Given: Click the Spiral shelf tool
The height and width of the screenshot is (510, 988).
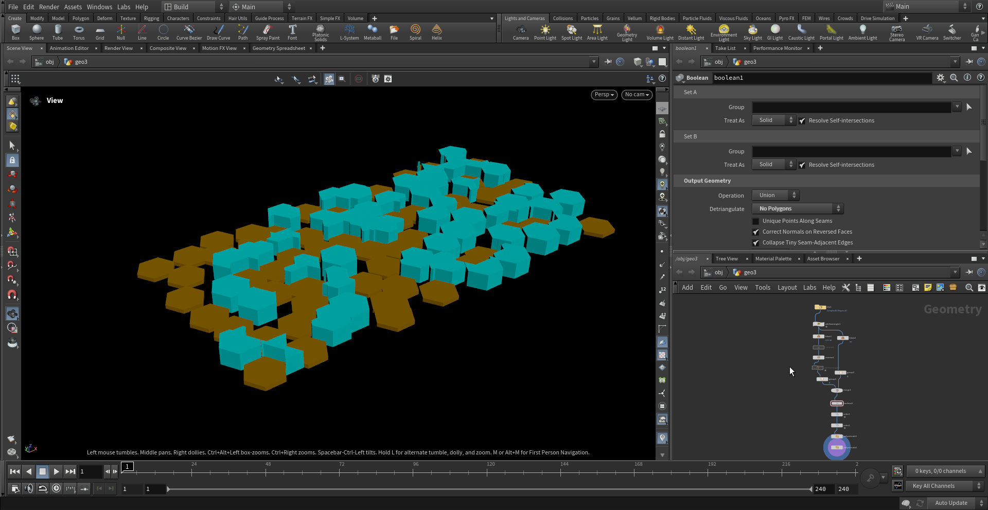Looking at the screenshot, I should click(415, 32).
